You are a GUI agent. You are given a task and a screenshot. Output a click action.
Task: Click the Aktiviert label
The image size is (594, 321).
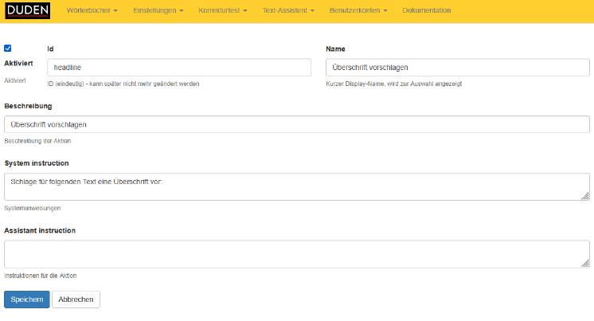coord(18,63)
